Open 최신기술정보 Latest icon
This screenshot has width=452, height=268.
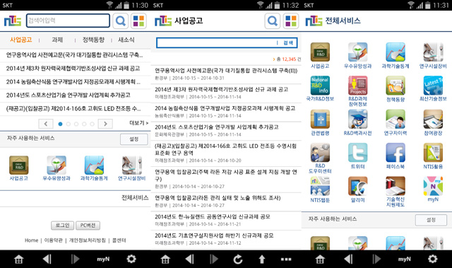(x=433, y=86)
